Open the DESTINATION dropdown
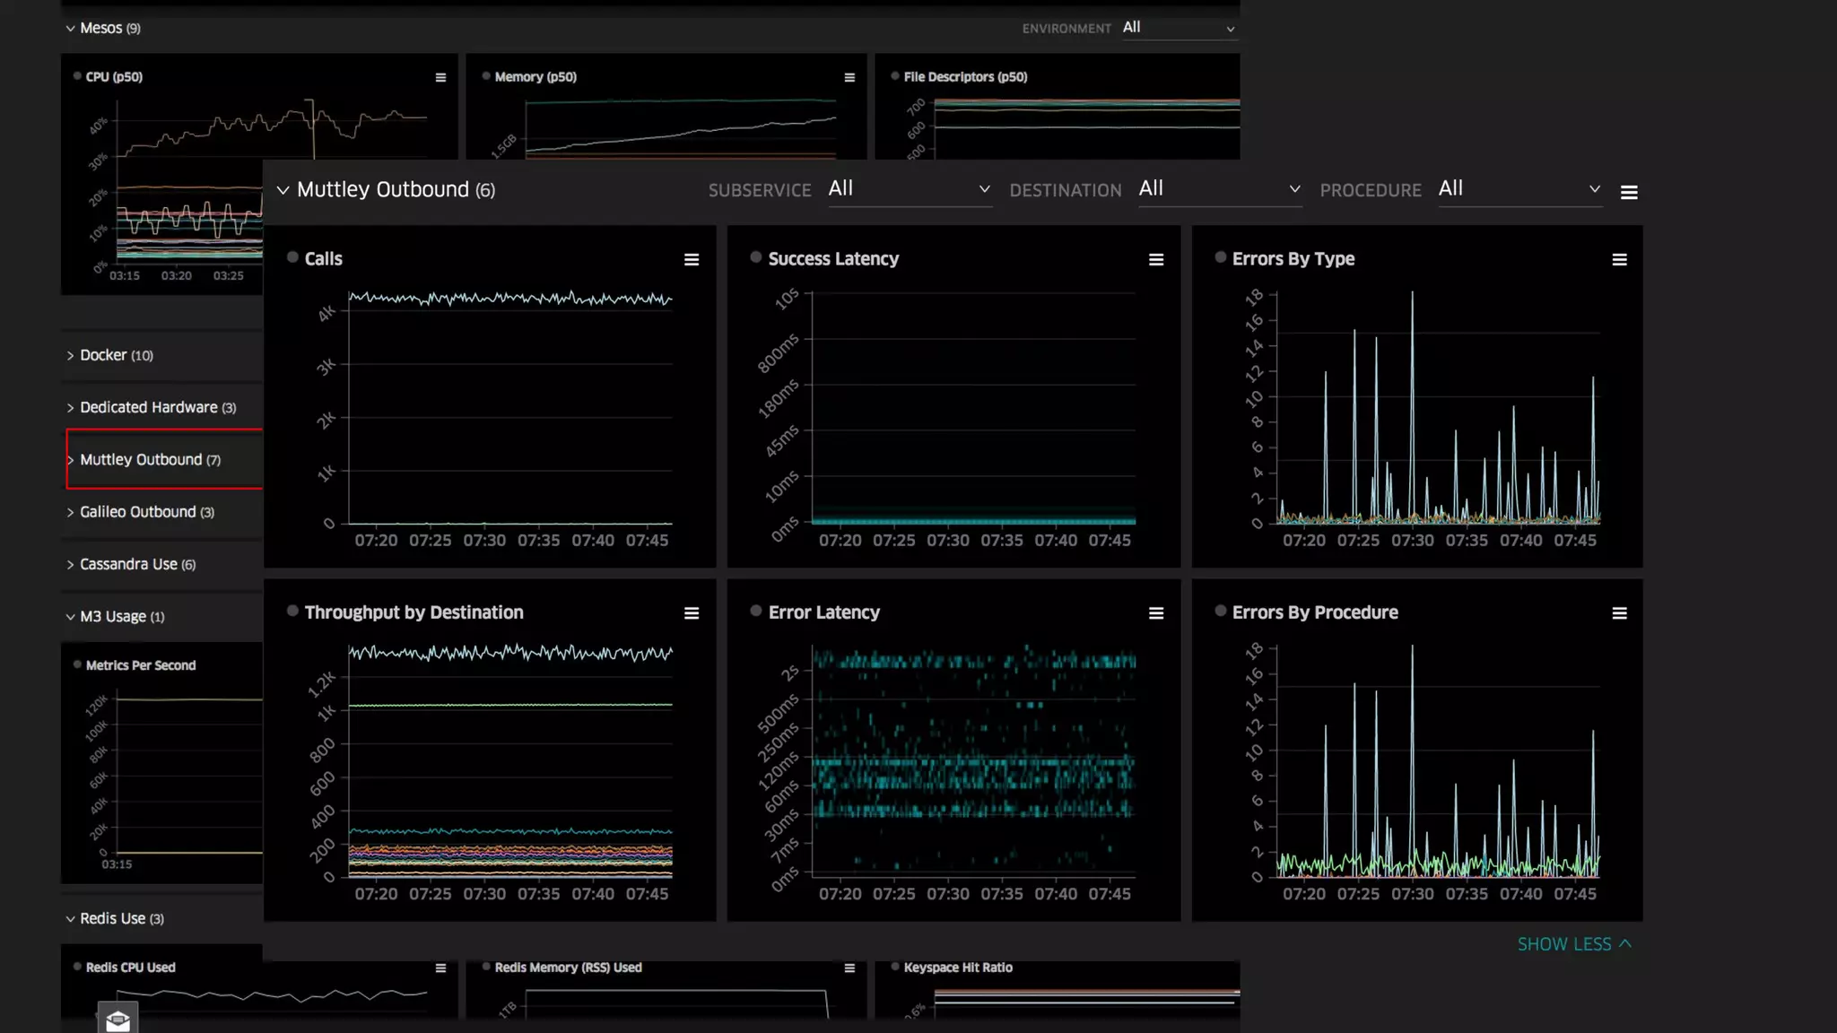This screenshot has height=1033, width=1837. click(1219, 189)
